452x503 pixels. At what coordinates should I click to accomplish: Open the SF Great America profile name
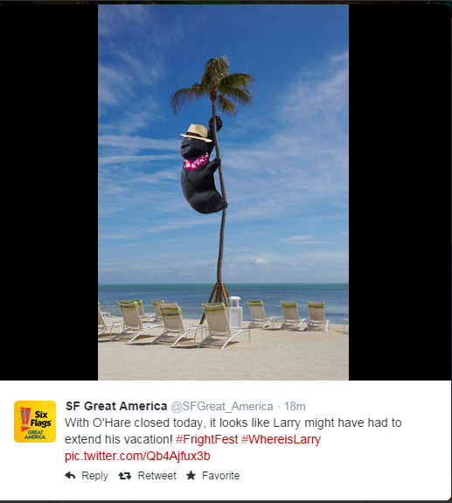tap(116, 406)
